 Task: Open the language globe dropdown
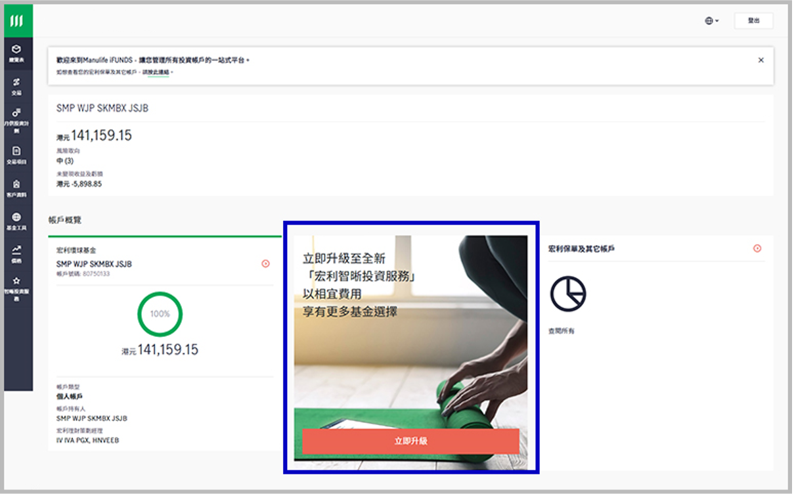tap(712, 21)
